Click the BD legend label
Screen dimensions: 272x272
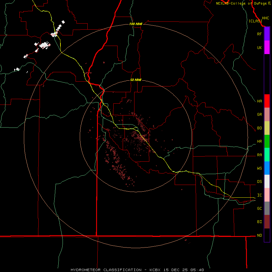[x=259, y=128]
